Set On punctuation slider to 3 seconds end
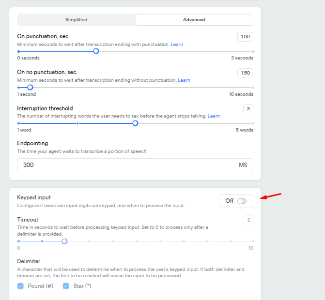325x300 pixels. [x=253, y=51]
